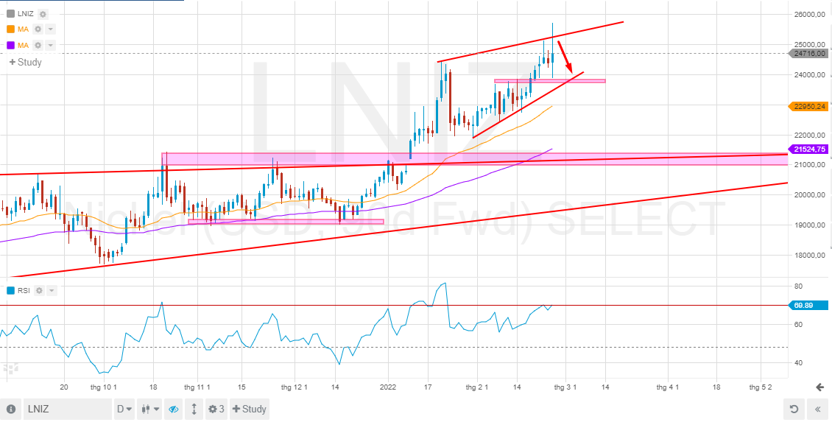Image resolution: width=832 pixels, height=422 pixels.
Task: Click the 'thg 12 1' date label
Action: point(294,387)
